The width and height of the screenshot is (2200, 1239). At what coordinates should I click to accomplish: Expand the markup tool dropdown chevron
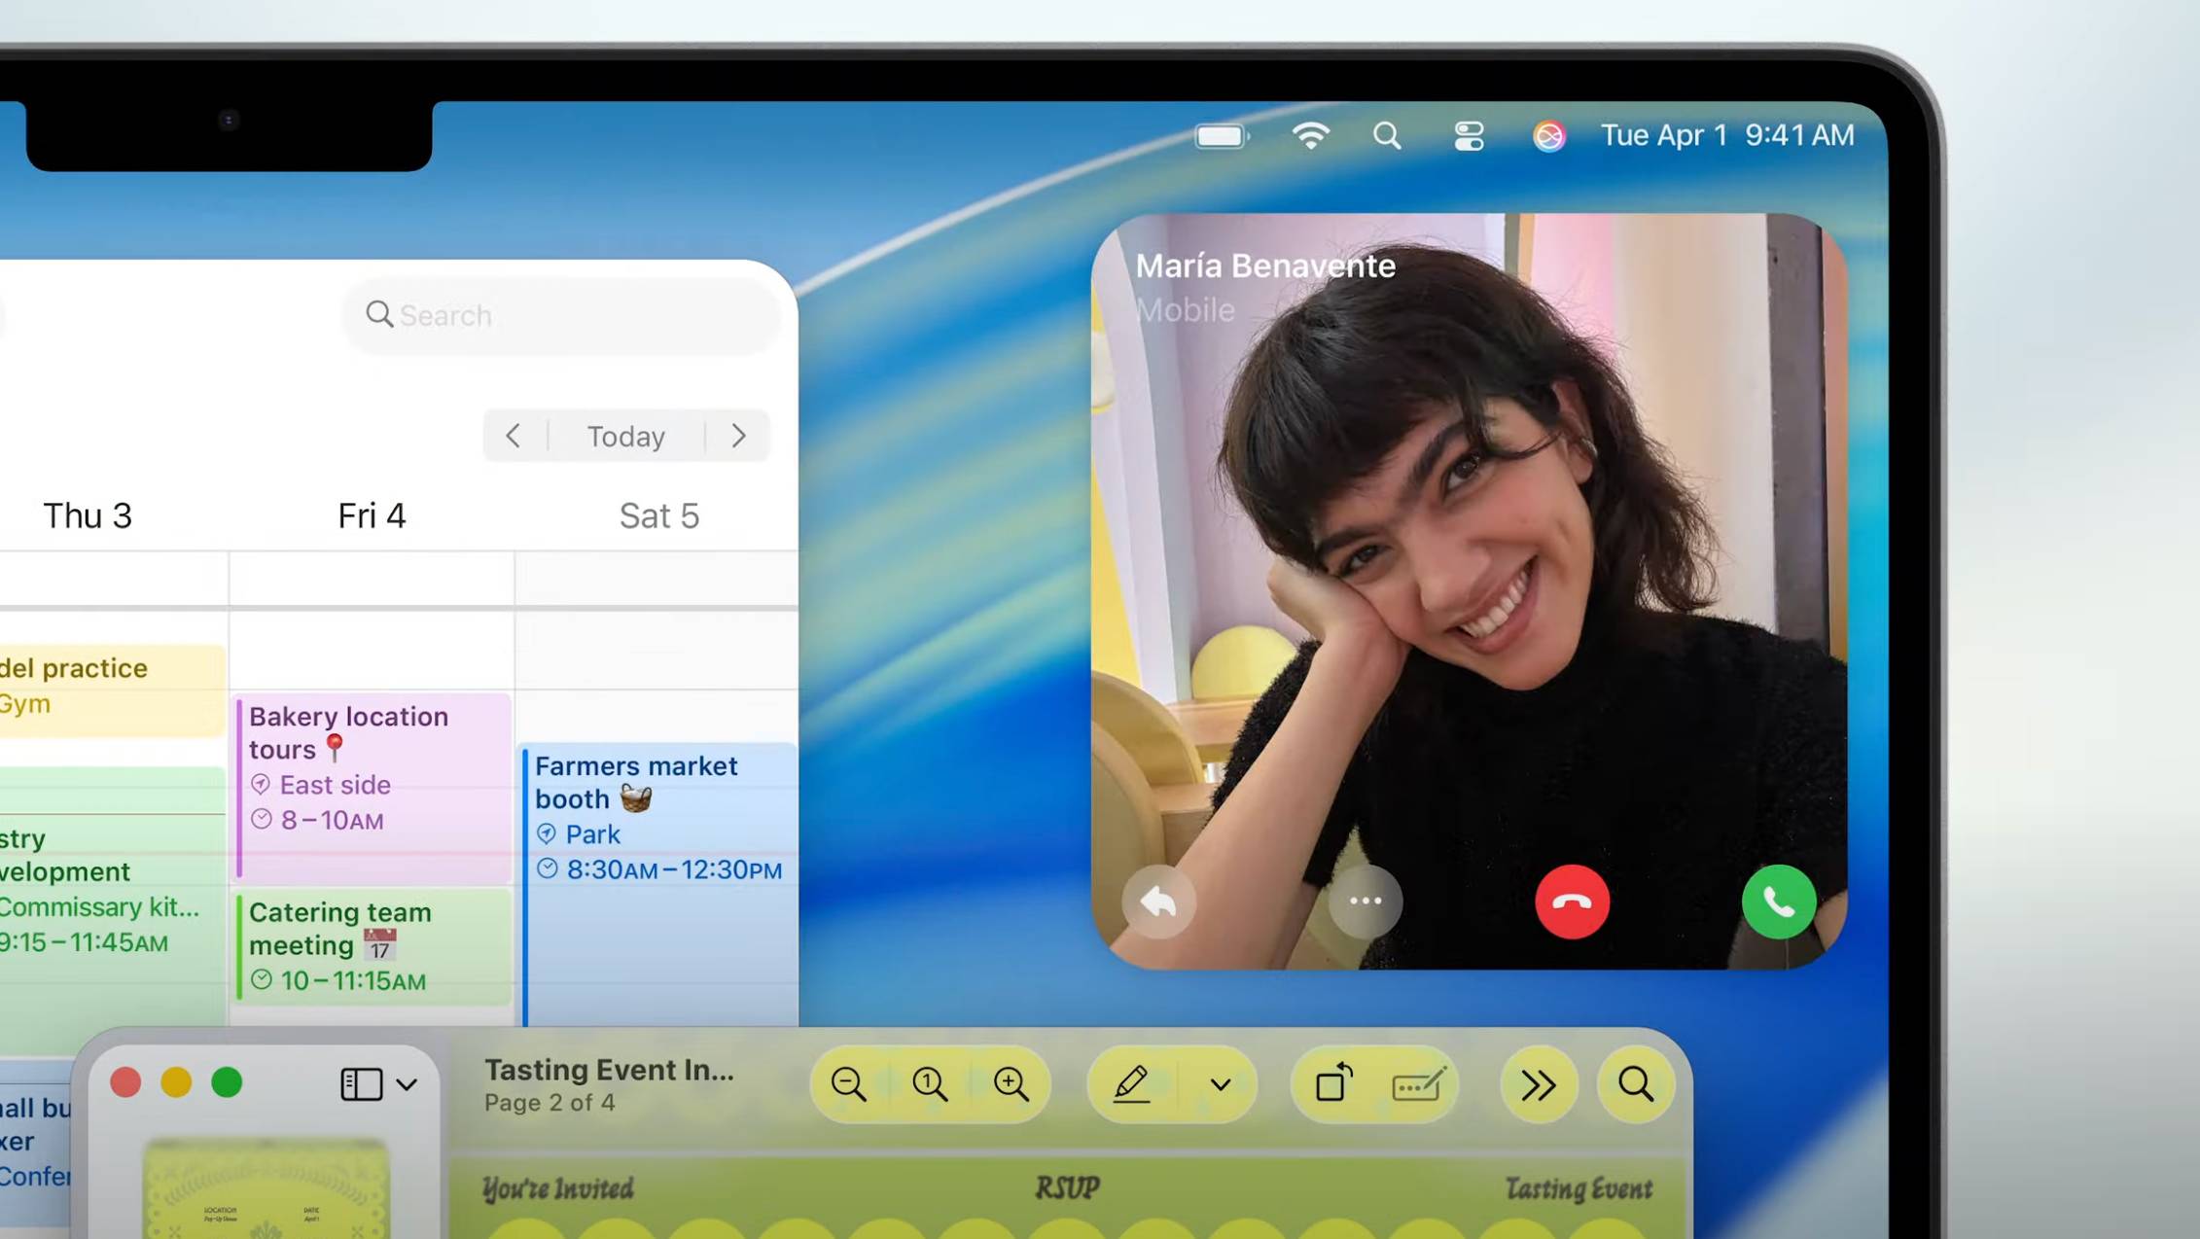(1220, 1084)
